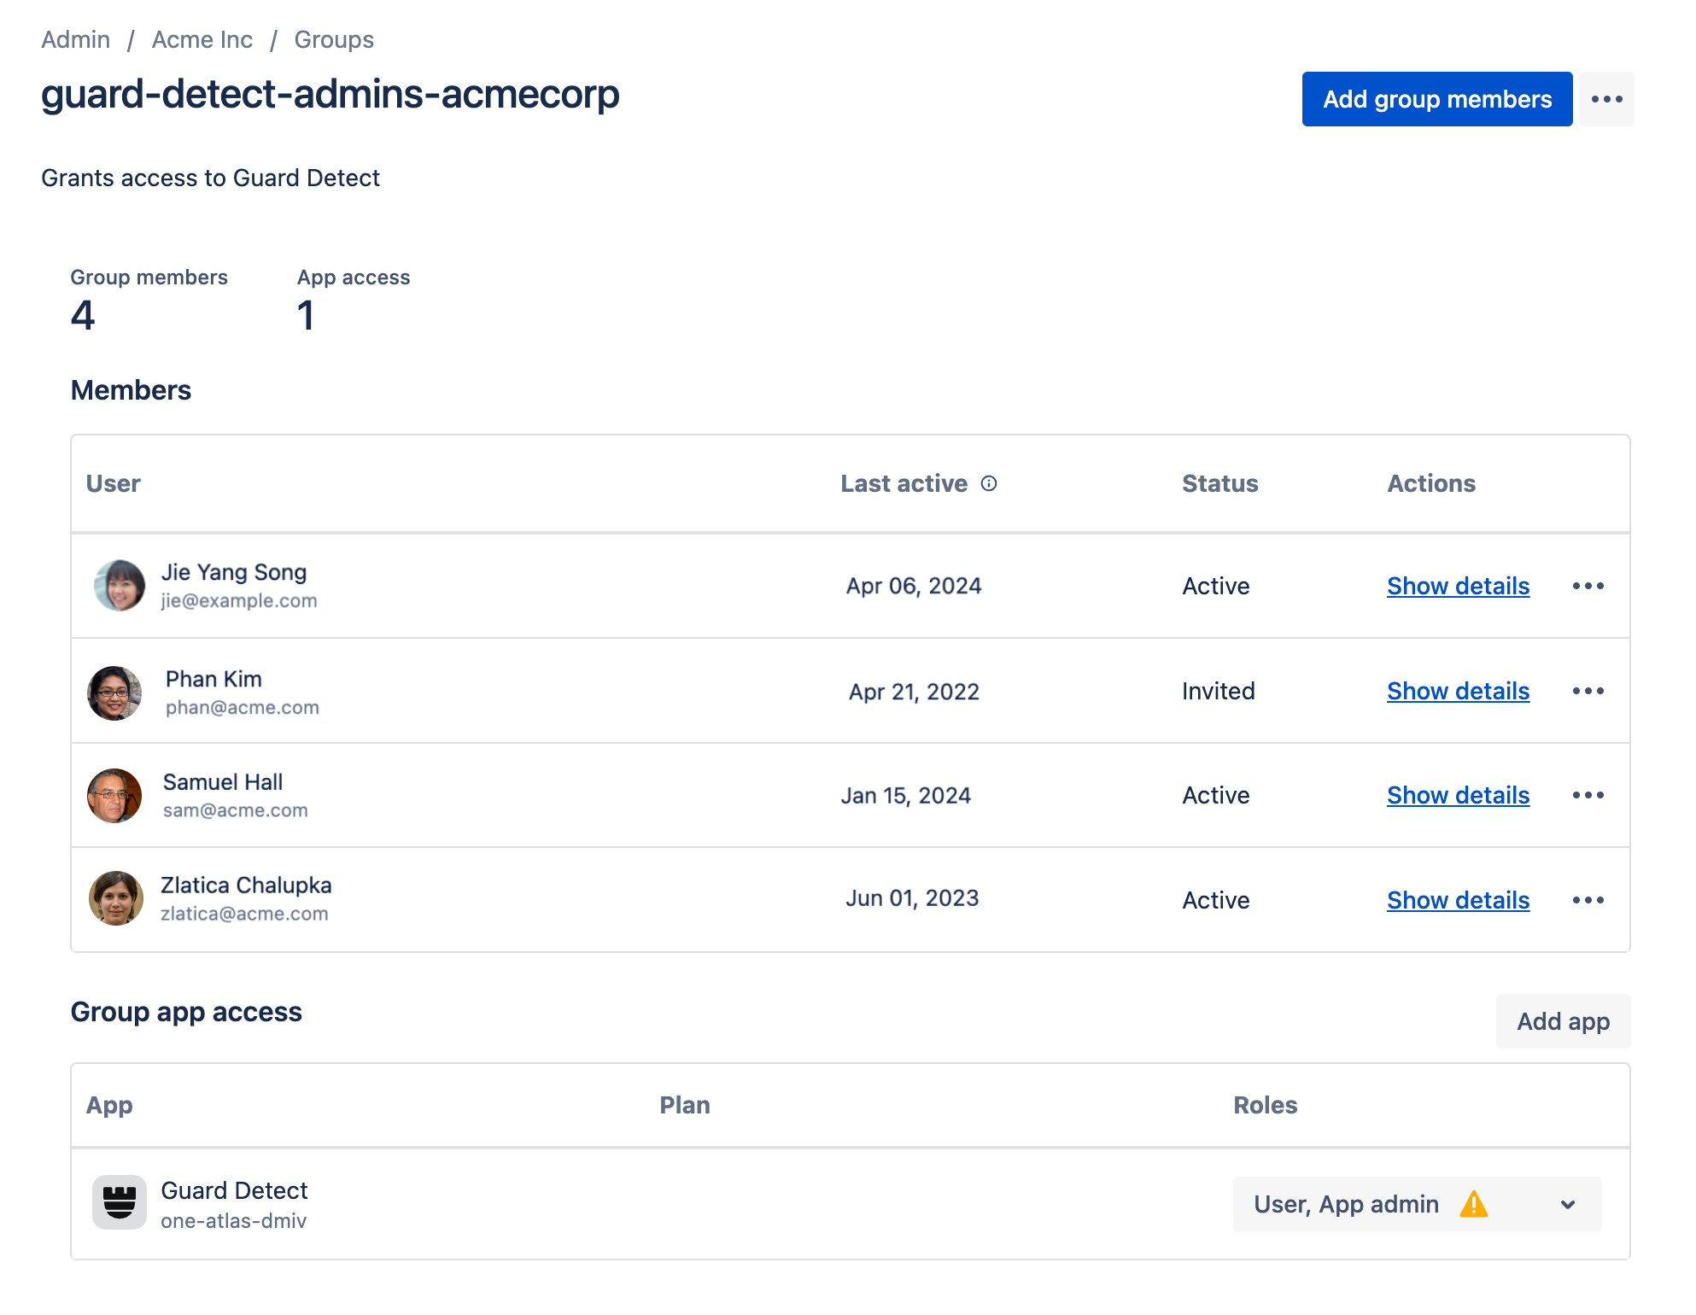Click the Group members count 4
The width and height of the screenshot is (1696, 1315).
[x=83, y=316]
